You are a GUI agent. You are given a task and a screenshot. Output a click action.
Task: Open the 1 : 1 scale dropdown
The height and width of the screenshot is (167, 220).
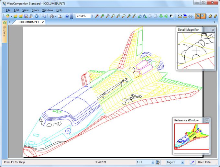(x=153, y=162)
